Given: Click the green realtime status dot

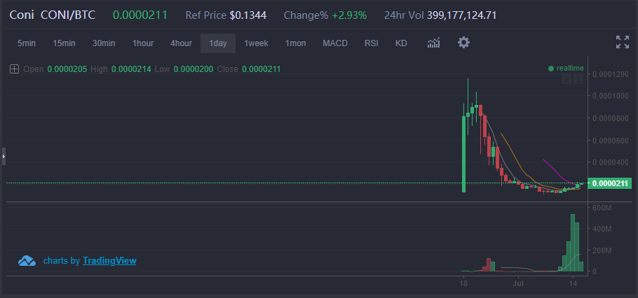Looking at the screenshot, I should click(x=551, y=69).
